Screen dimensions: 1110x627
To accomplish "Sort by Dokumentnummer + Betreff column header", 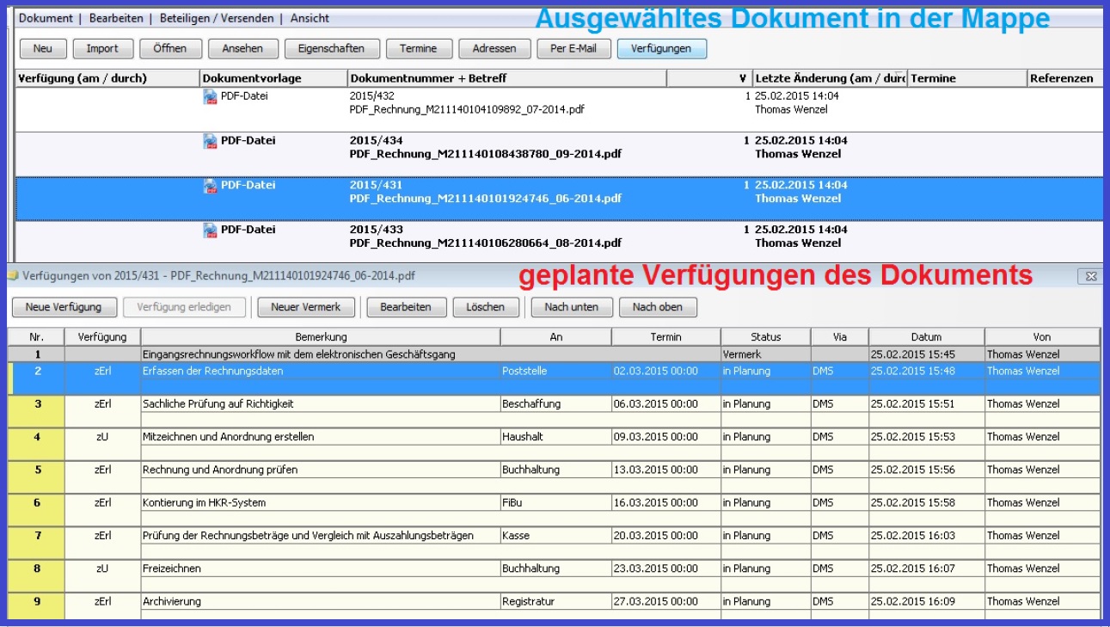I will point(507,78).
